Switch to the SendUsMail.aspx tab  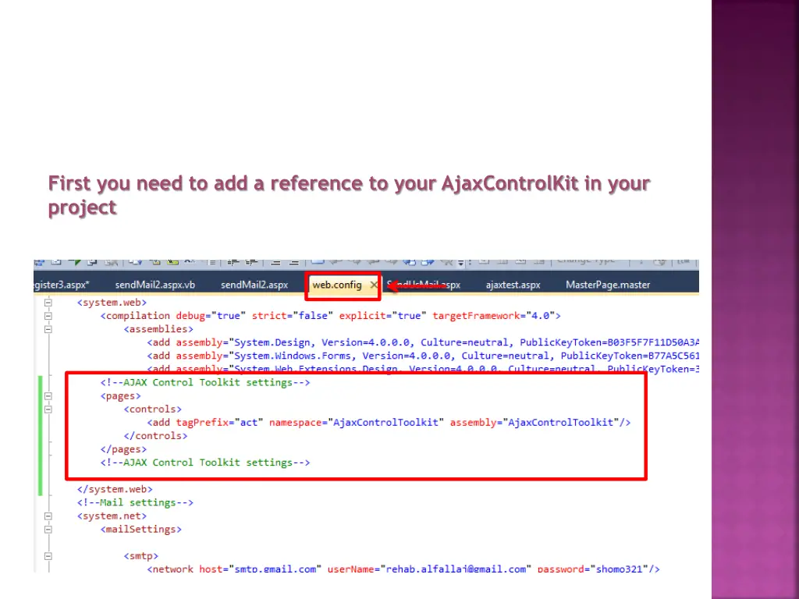click(424, 285)
